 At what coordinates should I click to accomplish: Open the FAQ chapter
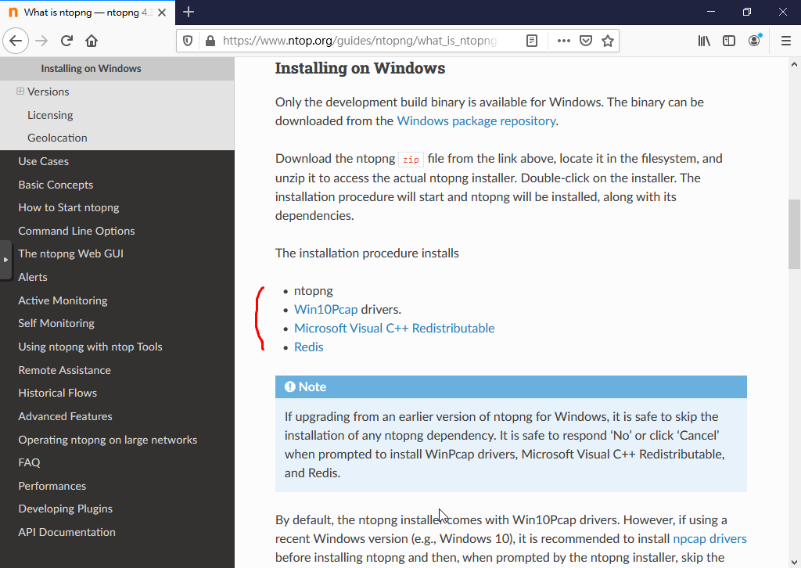tap(29, 463)
